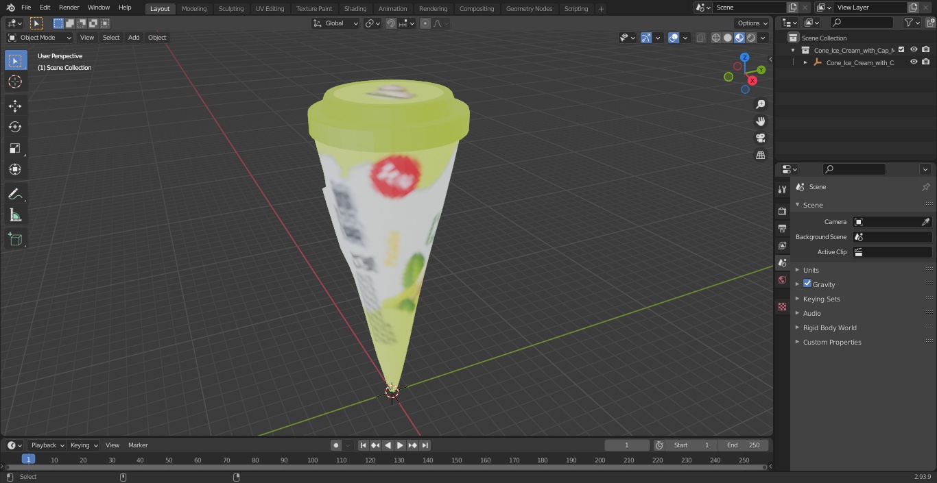Open the Render properties tab
937x483 pixels.
(x=782, y=211)
